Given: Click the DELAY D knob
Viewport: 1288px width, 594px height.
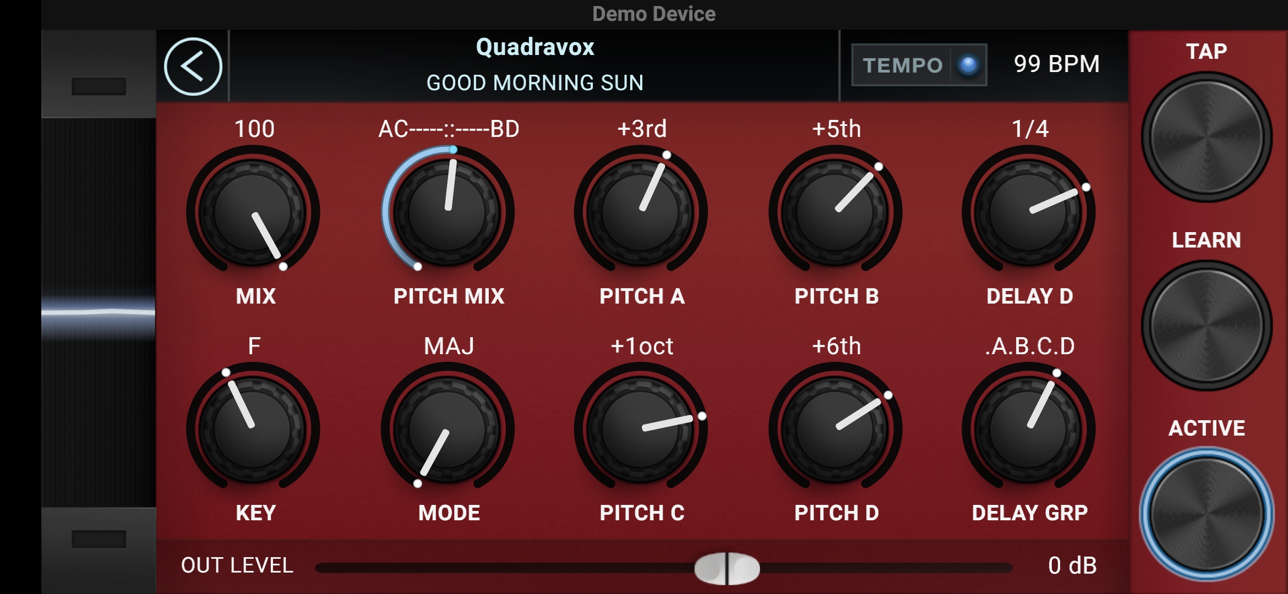Looking at the screenshot, I should click(x=1029, y=212).
